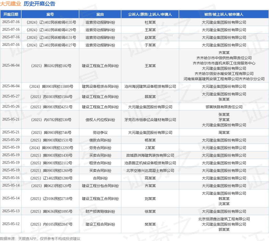
Task: Click the 大元建业 title text
Action: [11, 4]
